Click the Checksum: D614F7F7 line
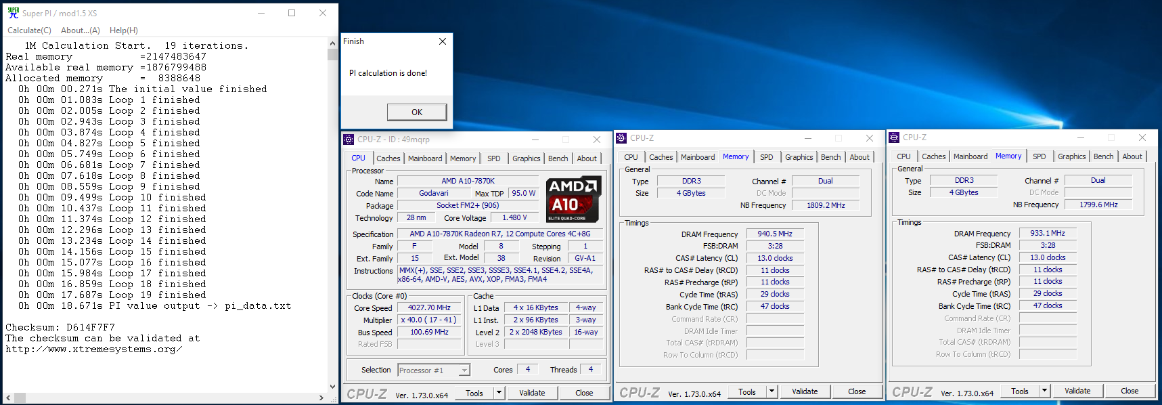This screenshot has height=405, width=1162. (60, 327)
